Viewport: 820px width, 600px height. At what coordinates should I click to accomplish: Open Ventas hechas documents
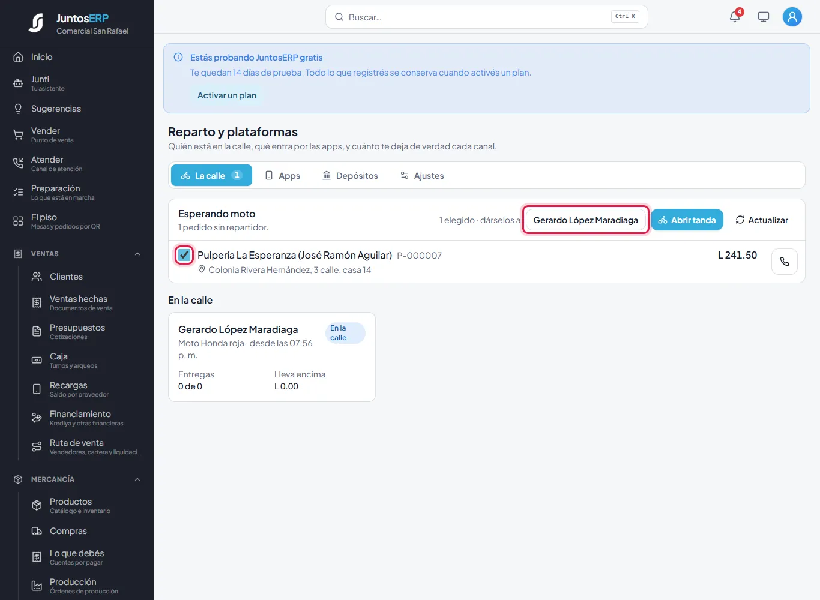coord(86,302)
